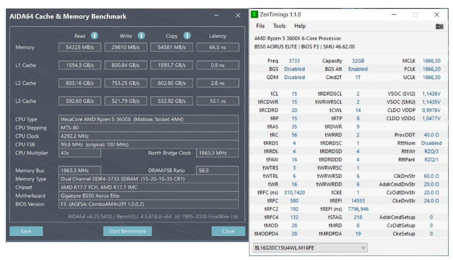The image size is (453, 260).
Task: Click North Bridge Clock value 1863.3 MHz
Action: point(218,153)
